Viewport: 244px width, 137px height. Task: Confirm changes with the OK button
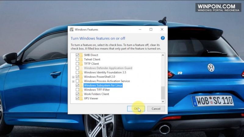click(x=136, y=109)
